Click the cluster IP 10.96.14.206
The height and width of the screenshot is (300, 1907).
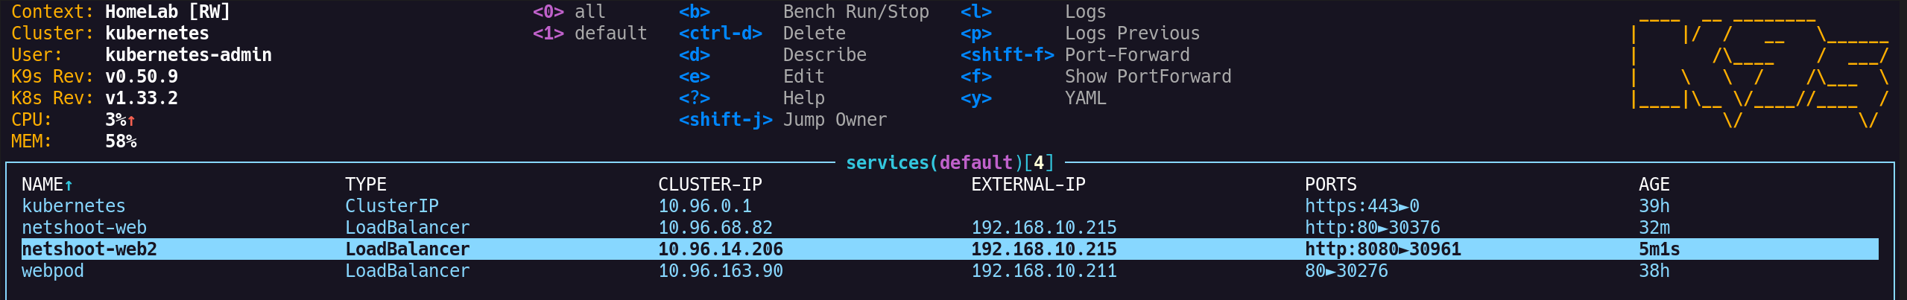721,249
